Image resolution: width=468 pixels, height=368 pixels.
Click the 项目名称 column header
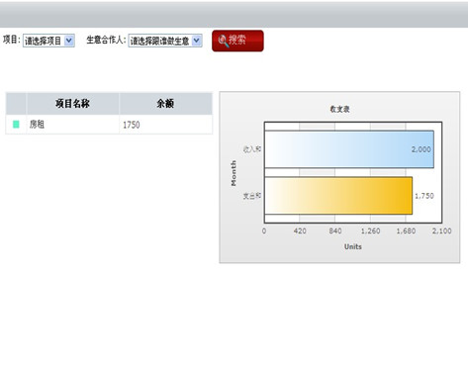pyautogui.click(x=73, y=104)
